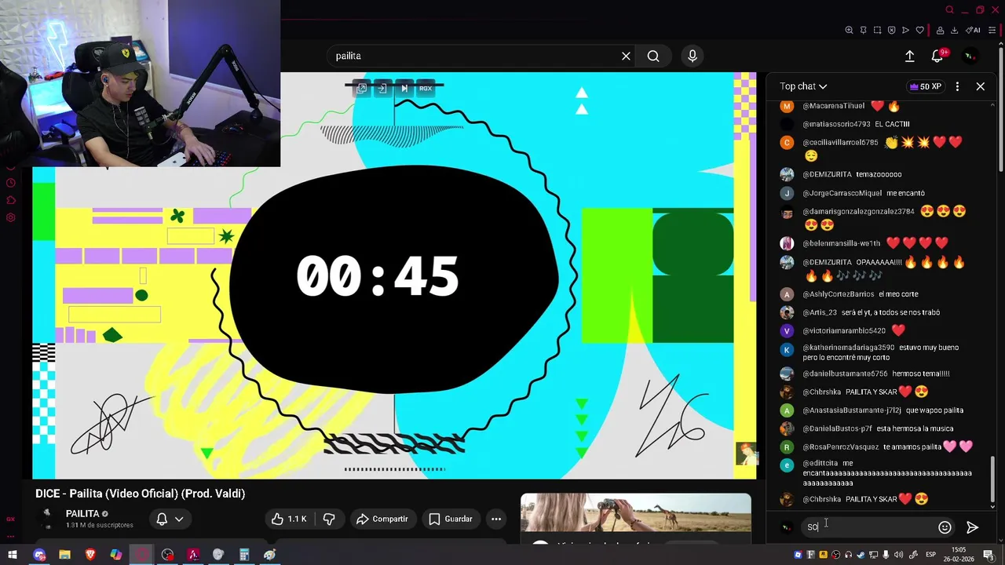Open File Explorer from the taskbar
1005x565 pixels.
[64, 555]
